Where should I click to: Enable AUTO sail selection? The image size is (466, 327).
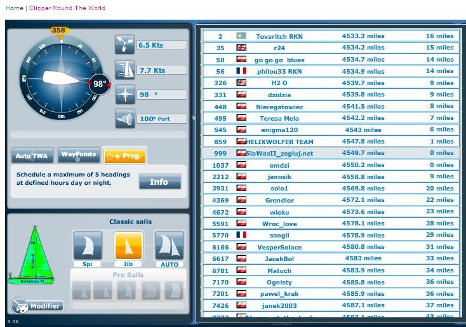tap(169, 247)
